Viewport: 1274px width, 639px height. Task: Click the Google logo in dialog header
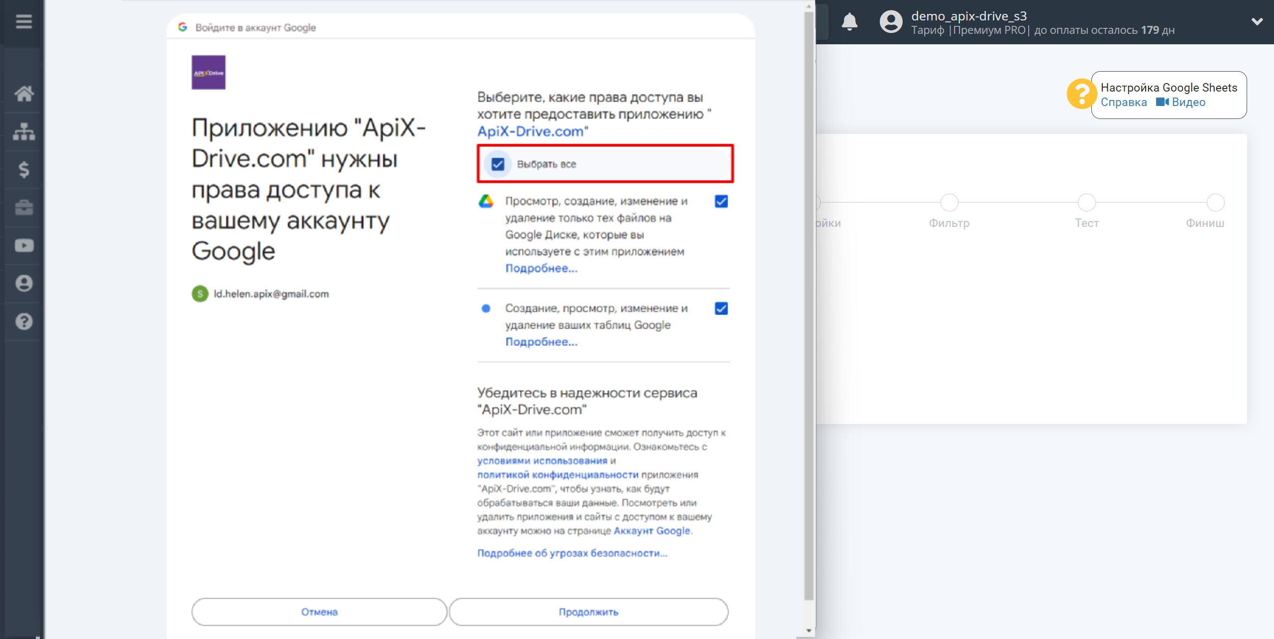pos(183,27)
